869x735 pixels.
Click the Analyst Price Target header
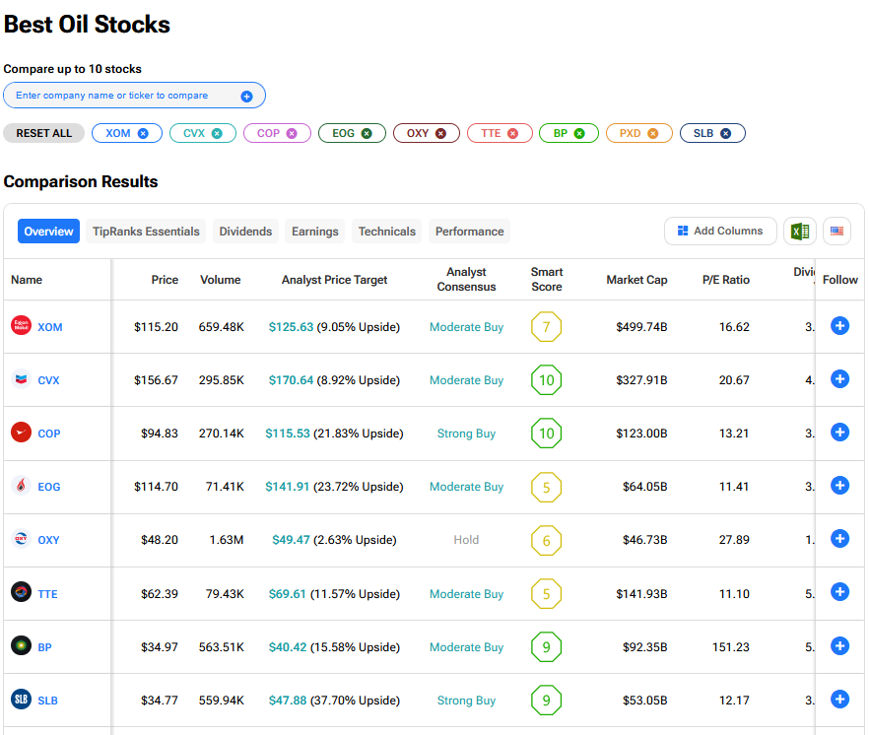(334, 280)
